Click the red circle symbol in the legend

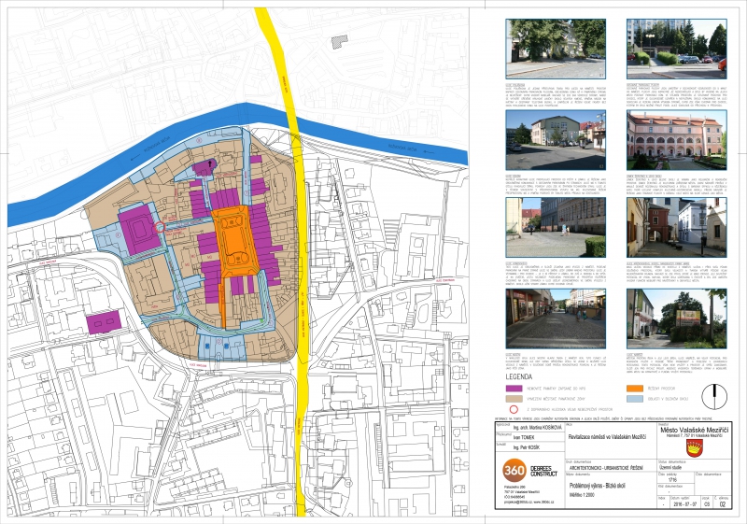tap(514, 409)
